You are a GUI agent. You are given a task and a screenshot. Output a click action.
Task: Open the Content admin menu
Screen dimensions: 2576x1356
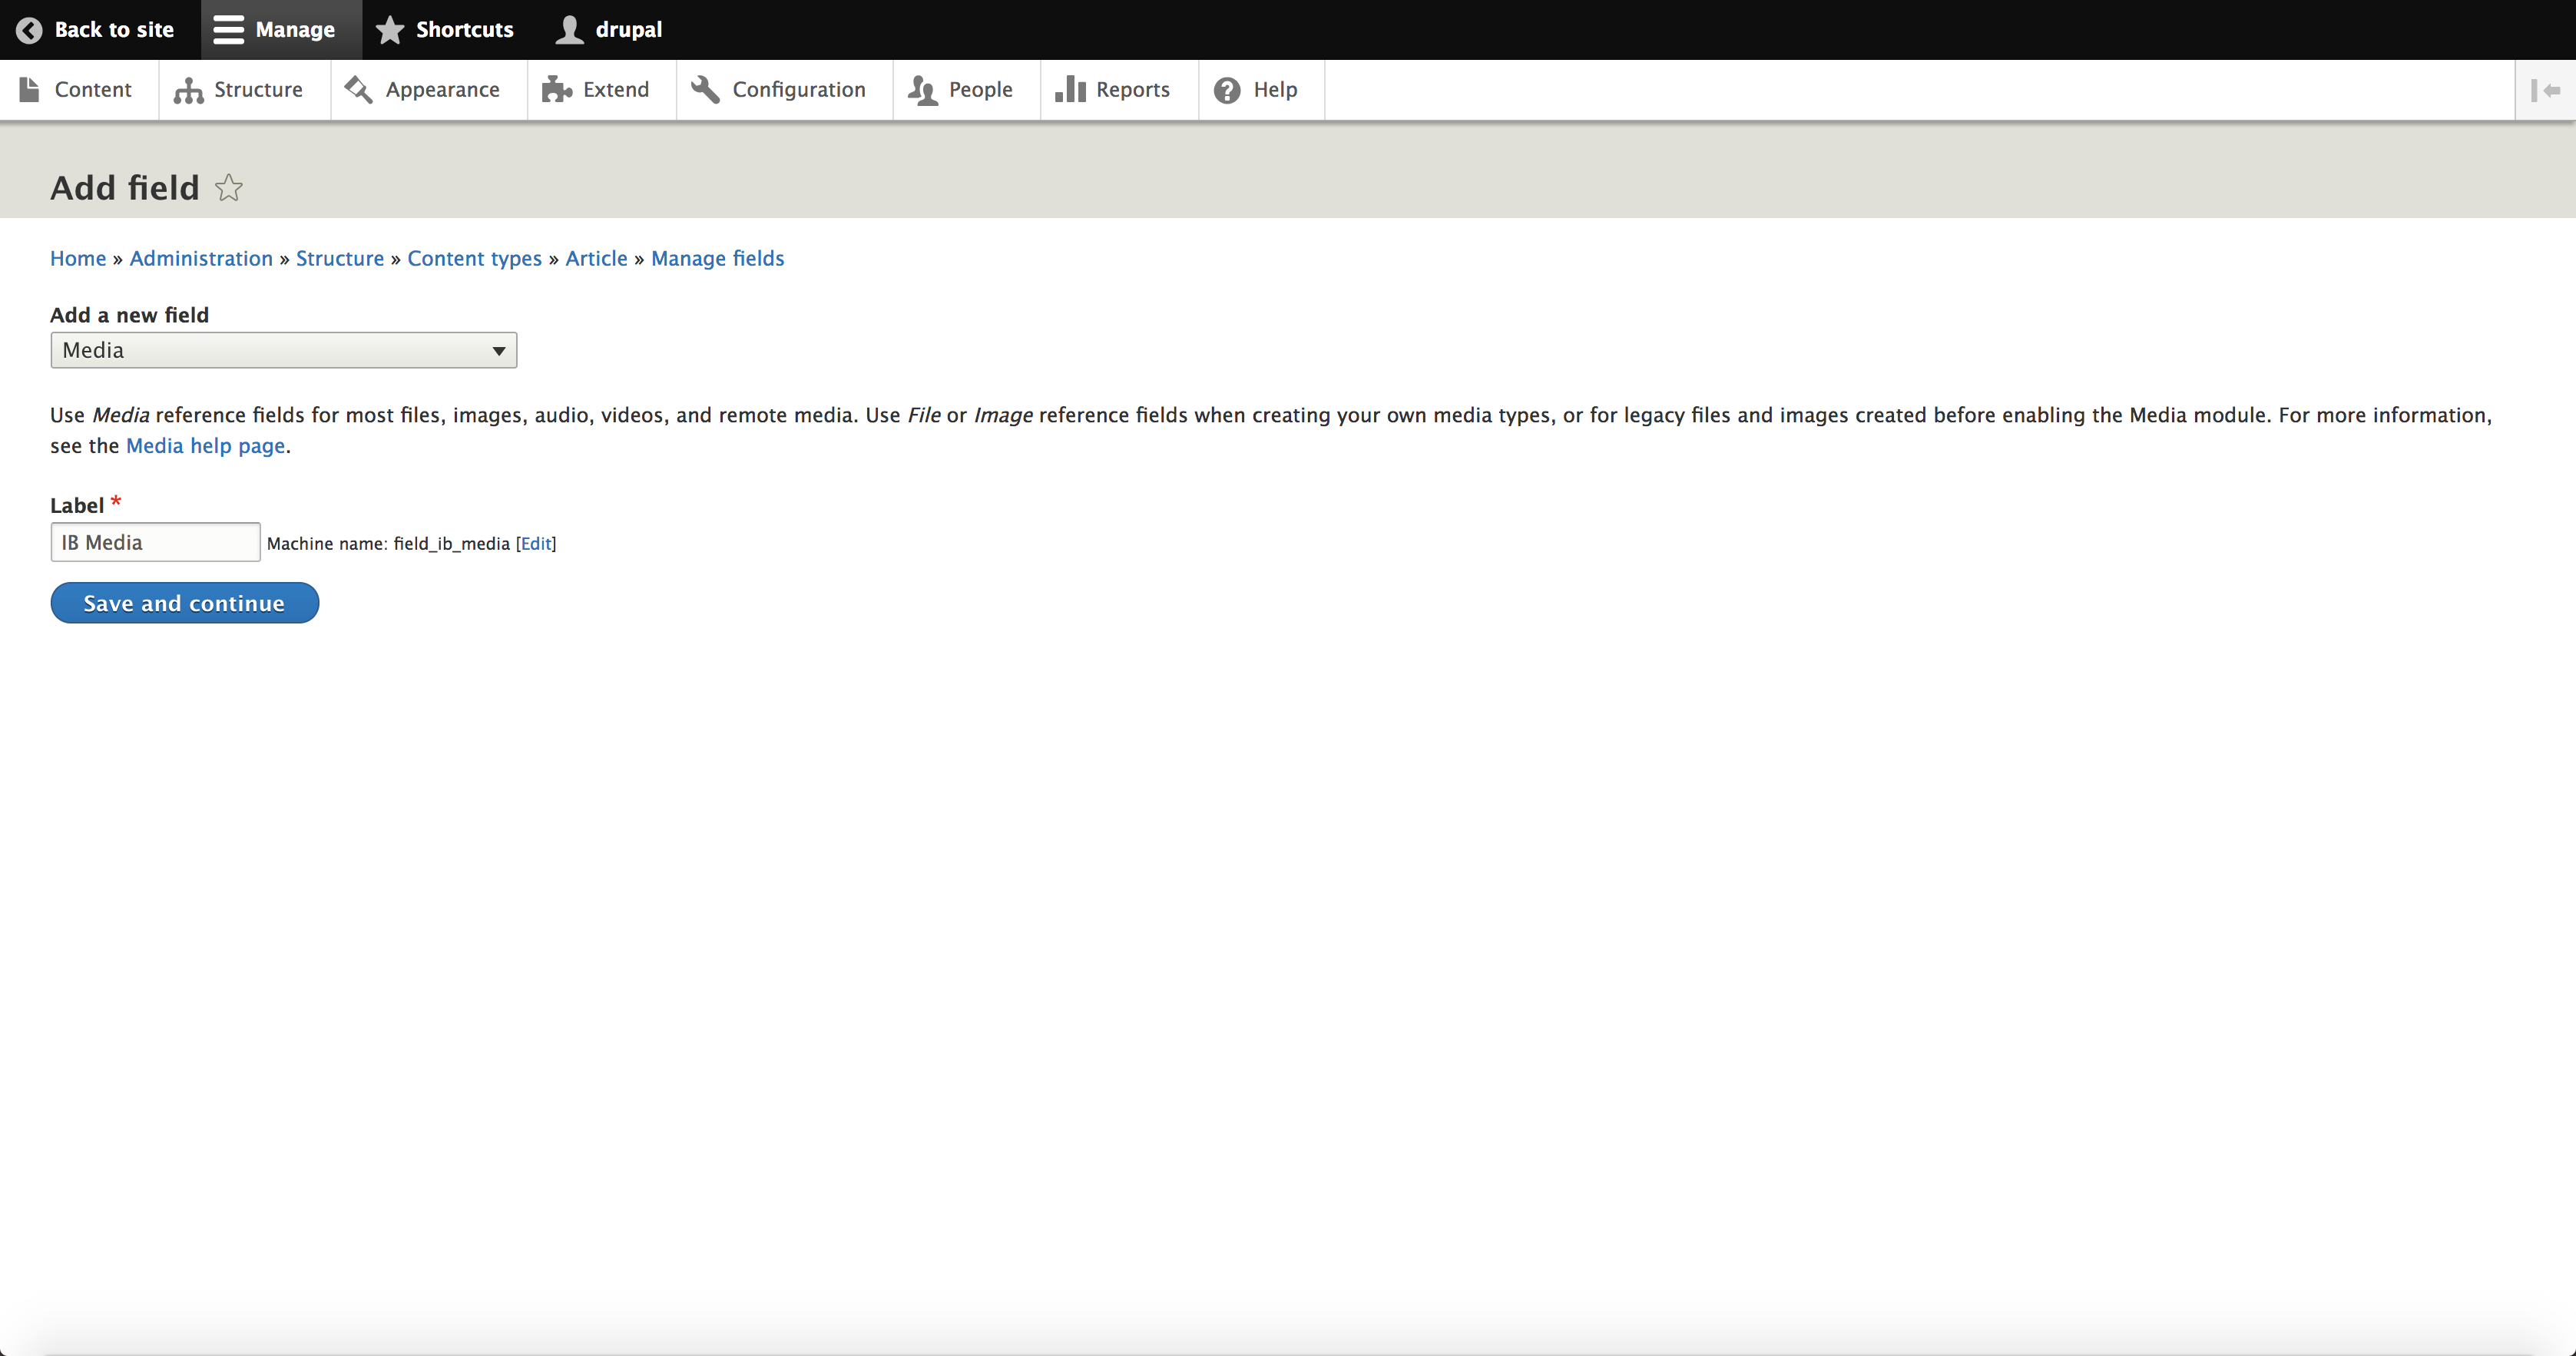pyautogui.click(x=92, y=90)
